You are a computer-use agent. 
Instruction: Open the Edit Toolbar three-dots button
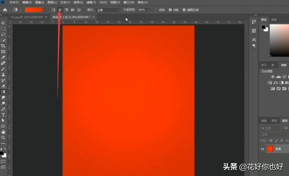pos(3,143)
